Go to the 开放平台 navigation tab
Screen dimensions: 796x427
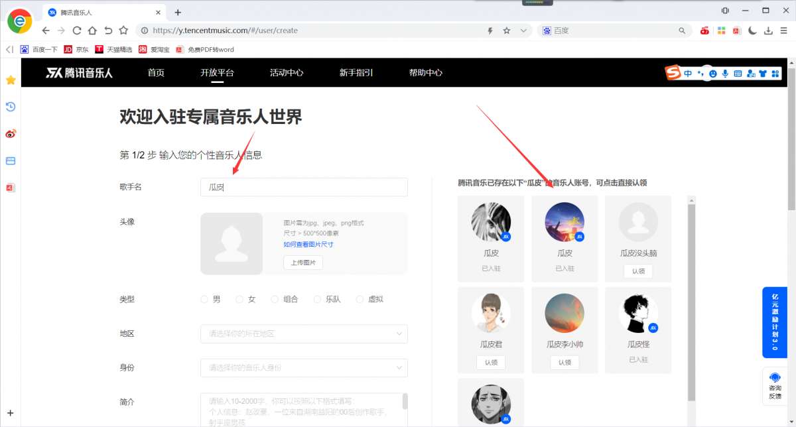tap(217, 73)
